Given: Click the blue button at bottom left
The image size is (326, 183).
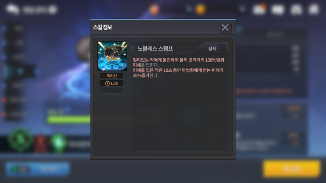Looking at the screenshot, I should coord(38,169).
